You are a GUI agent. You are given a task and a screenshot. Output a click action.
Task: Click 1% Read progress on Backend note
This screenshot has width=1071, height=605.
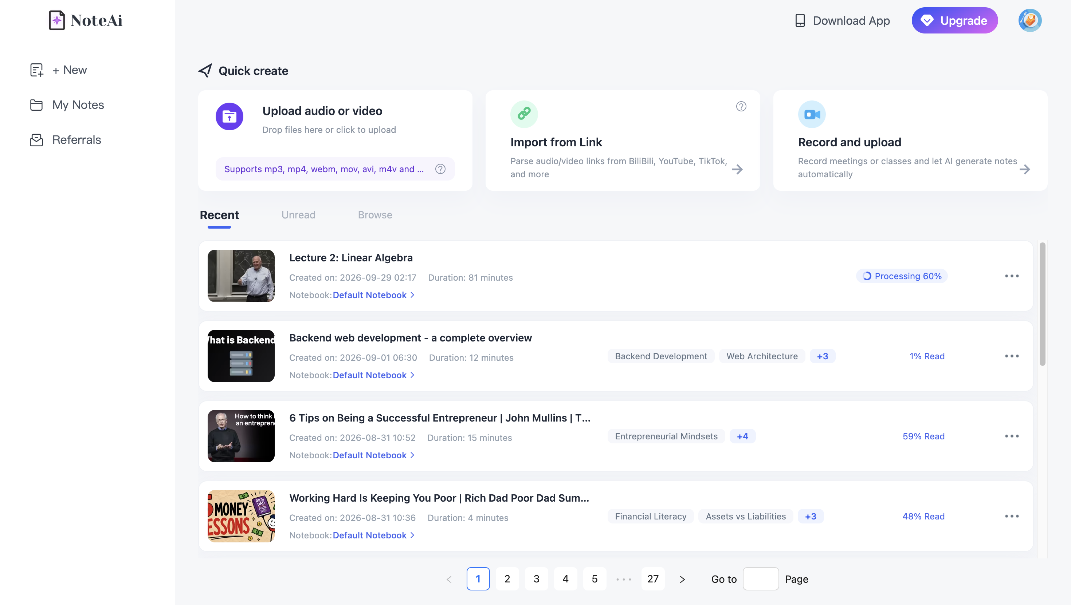coord(927,356)
